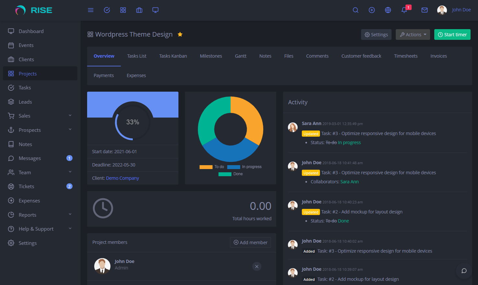Star the Wordpress Theme Design project
This screenshot has width=478, height=285.
[180, 34]
